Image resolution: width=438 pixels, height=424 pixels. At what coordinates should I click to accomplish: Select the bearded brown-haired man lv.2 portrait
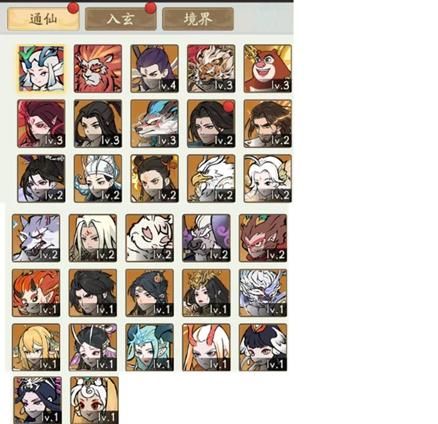[x=267, y=124]
